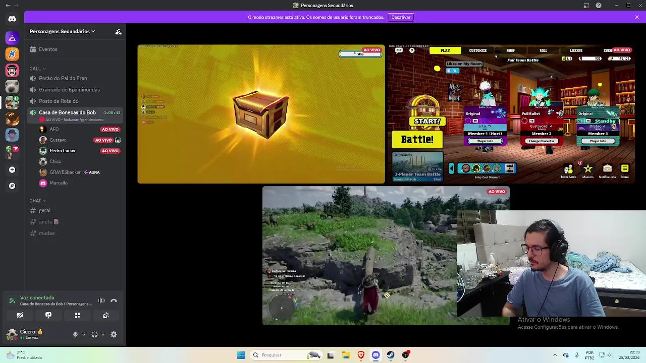Join Posto da Rota 66 voice channel
The image size is (646, 363).
[76, 101]
